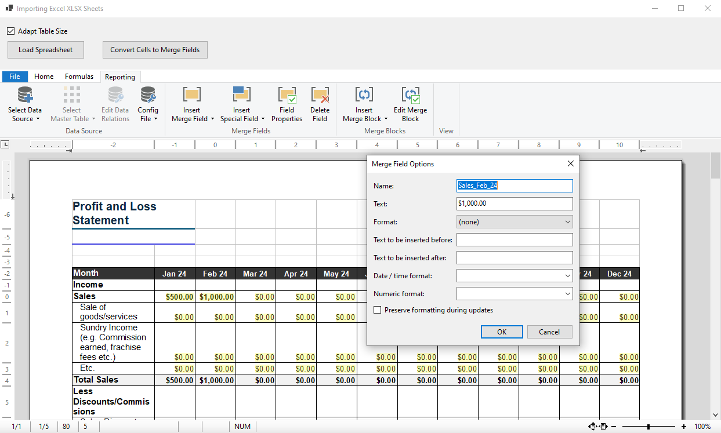Click the Text field showing $1,000.00
721x433 pixels.
[x=515, y=203]
